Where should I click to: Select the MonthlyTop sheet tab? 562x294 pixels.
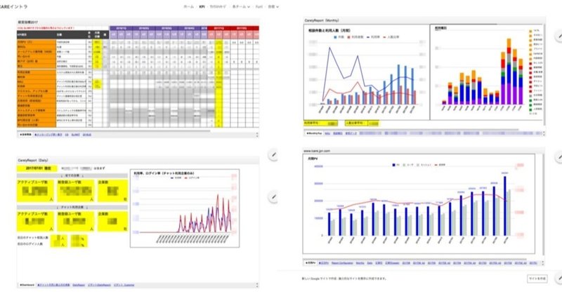(x=313, y=133)
